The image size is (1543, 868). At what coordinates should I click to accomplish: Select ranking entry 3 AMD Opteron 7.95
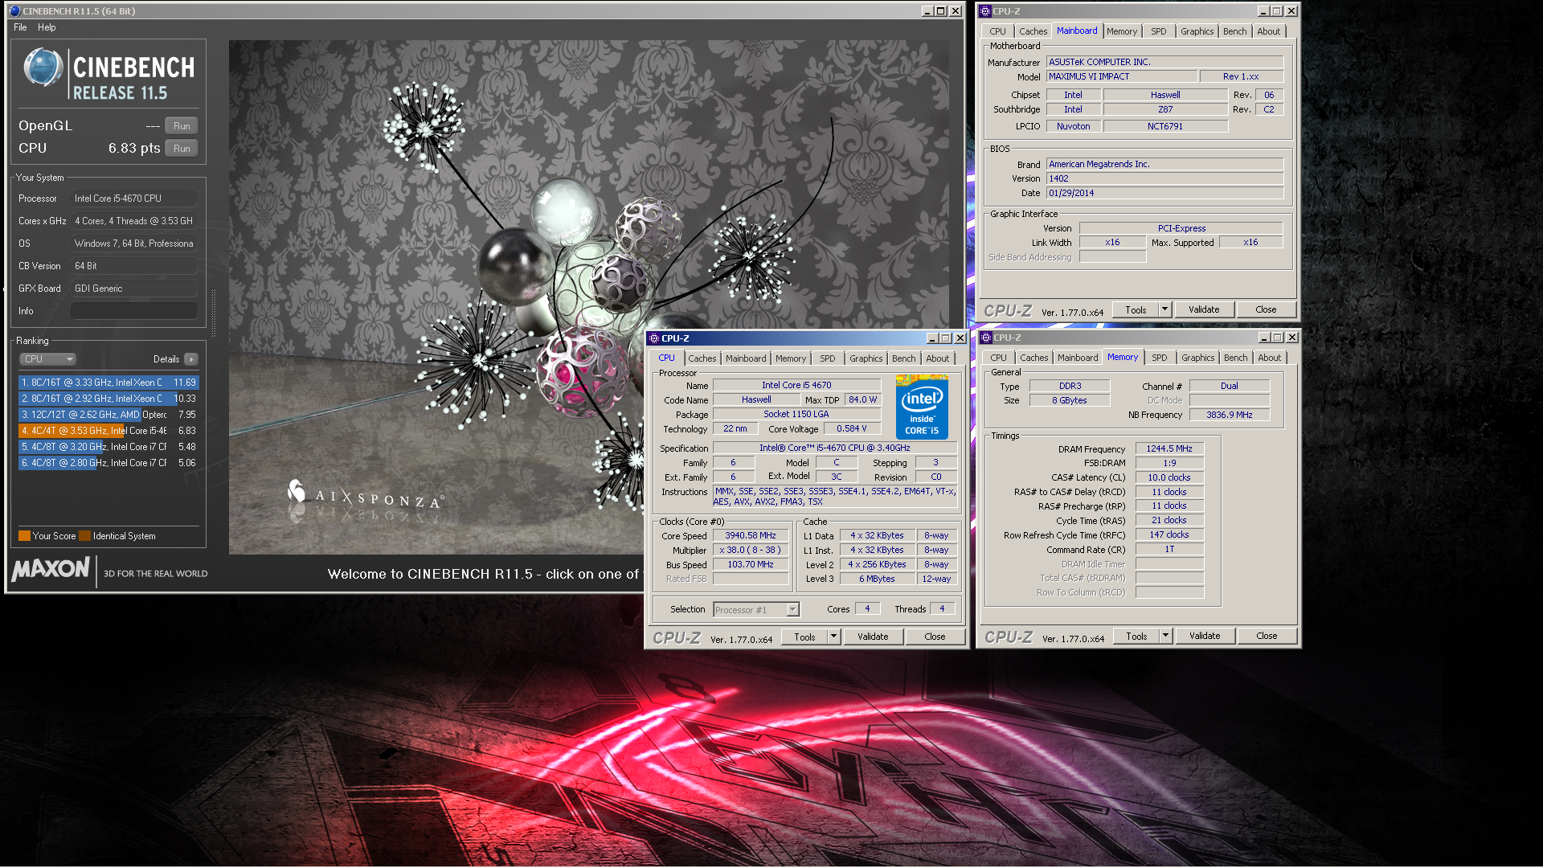[x=108, y=415]
